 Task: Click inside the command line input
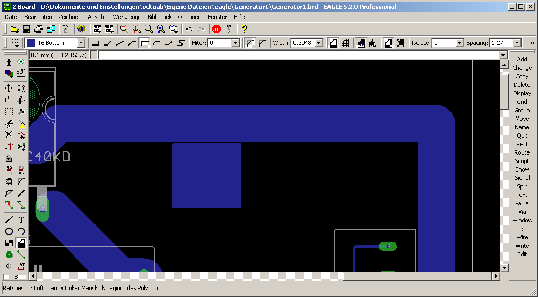pos(299,55)
